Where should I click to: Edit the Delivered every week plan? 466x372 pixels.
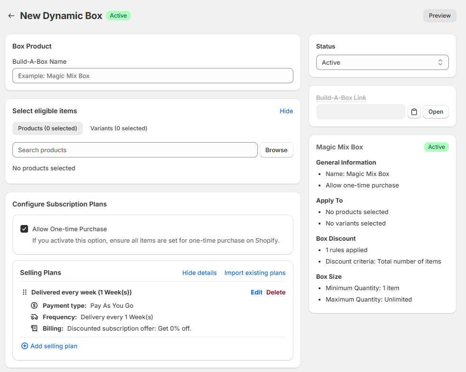[x=256, y=292]
